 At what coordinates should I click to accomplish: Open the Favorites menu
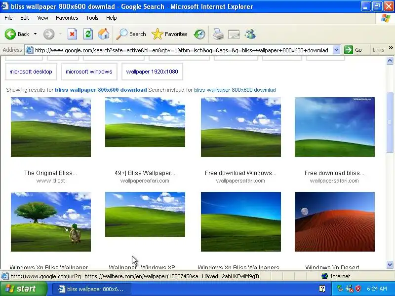pyautogui.click(x=67, y=18)
